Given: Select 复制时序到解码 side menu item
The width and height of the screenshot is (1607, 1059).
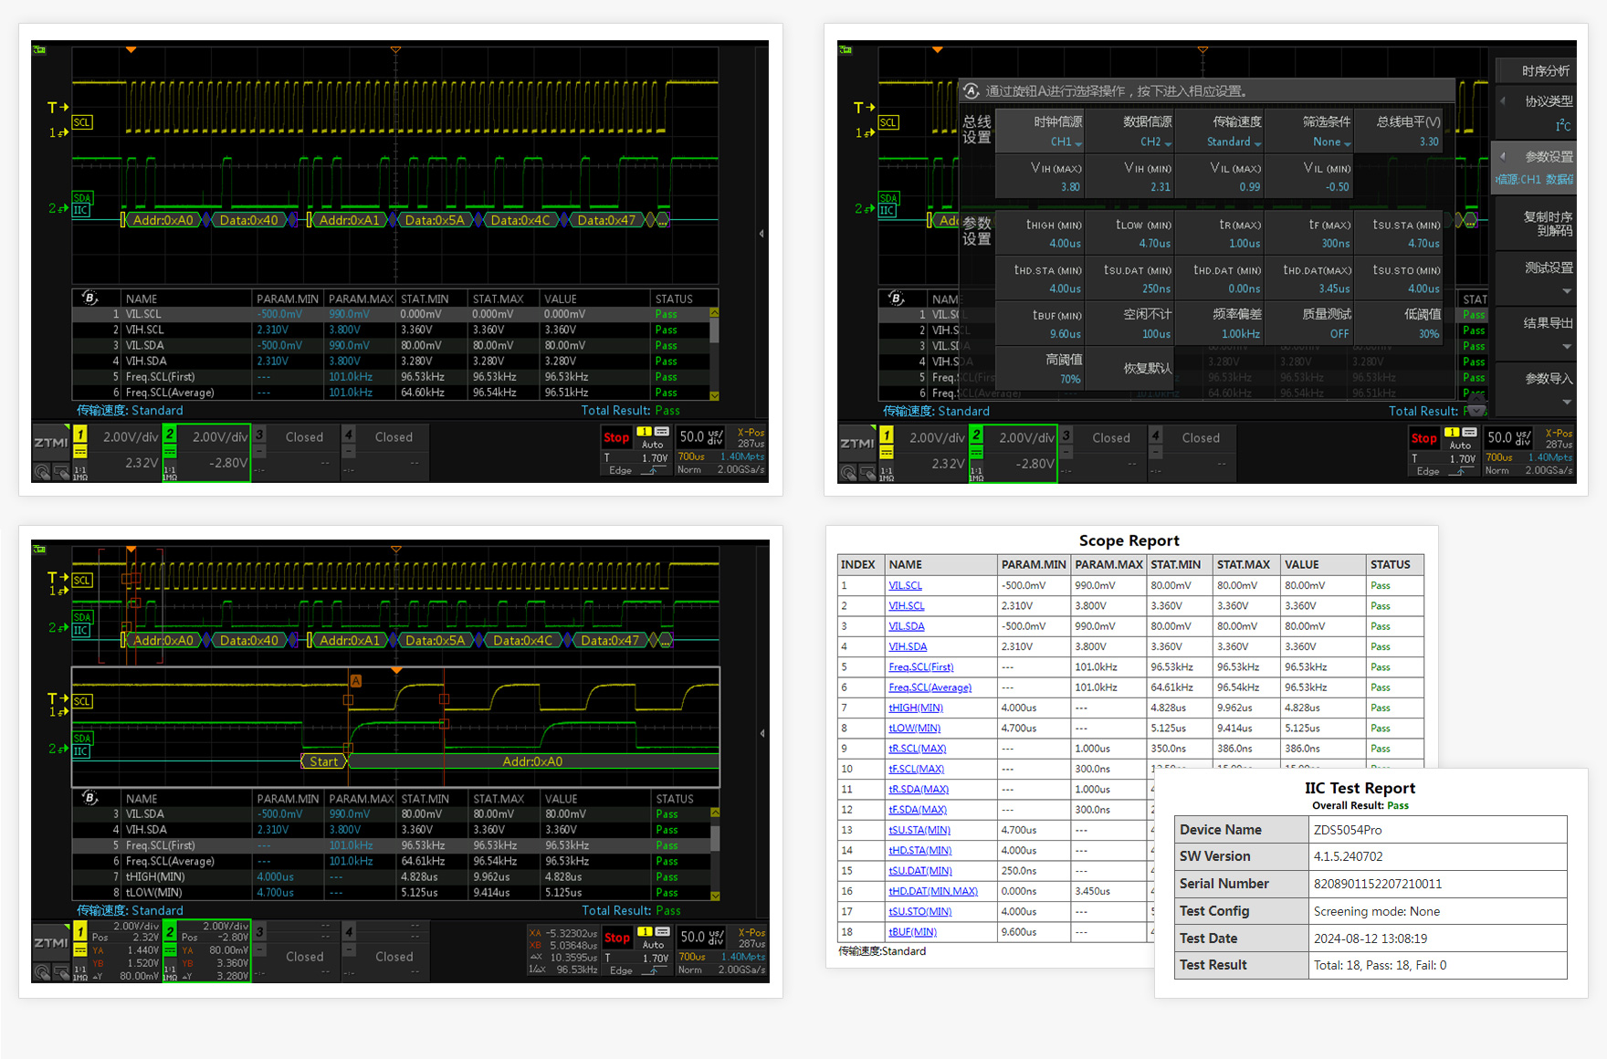Looking at the screenshot, I should 1547,224.
